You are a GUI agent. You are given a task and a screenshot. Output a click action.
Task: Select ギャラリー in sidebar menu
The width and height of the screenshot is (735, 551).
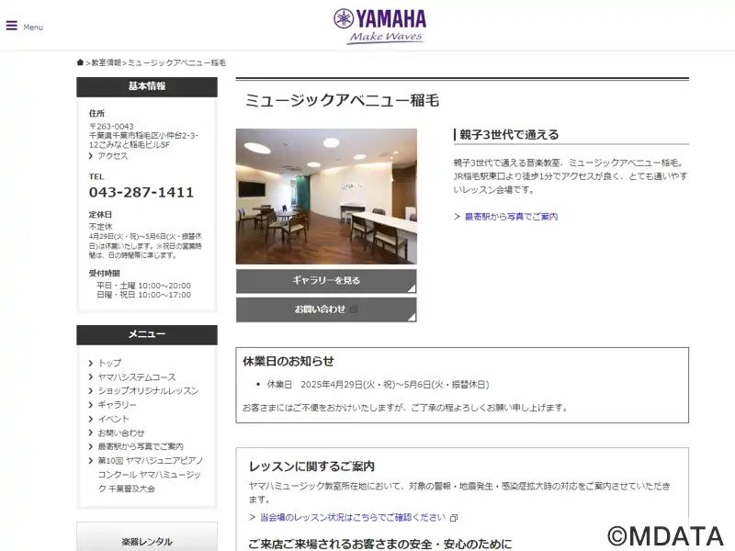[118, 405]
